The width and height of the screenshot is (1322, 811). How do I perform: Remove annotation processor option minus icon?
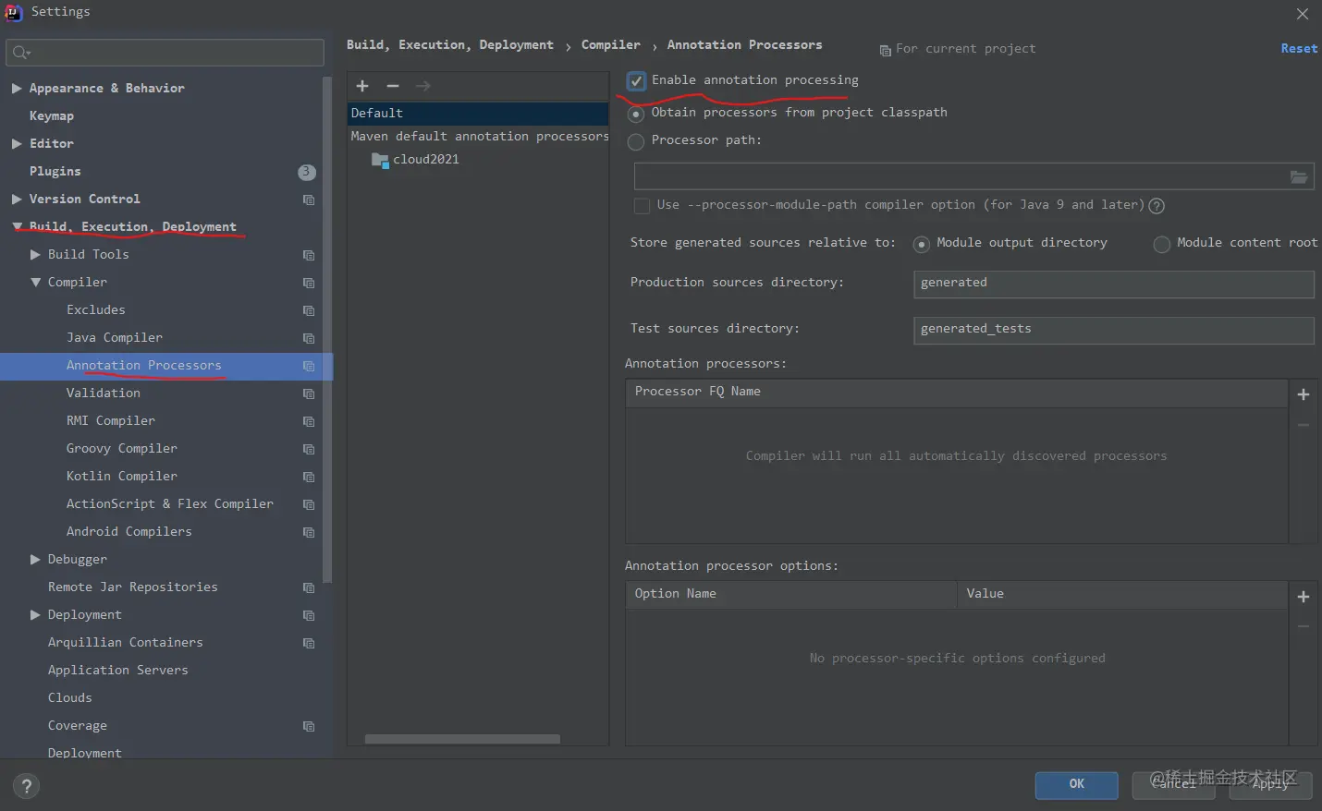point(1304,626)
